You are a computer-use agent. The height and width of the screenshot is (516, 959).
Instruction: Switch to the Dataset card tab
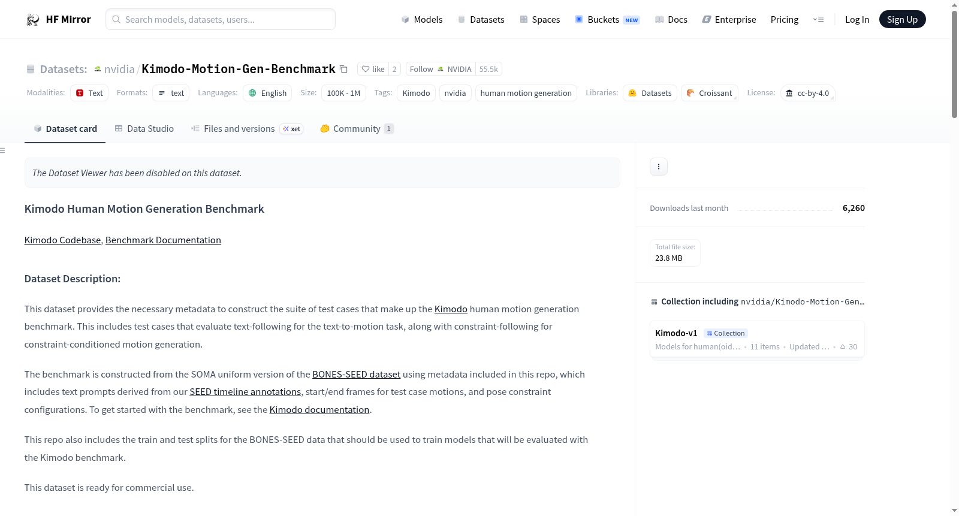65,128
